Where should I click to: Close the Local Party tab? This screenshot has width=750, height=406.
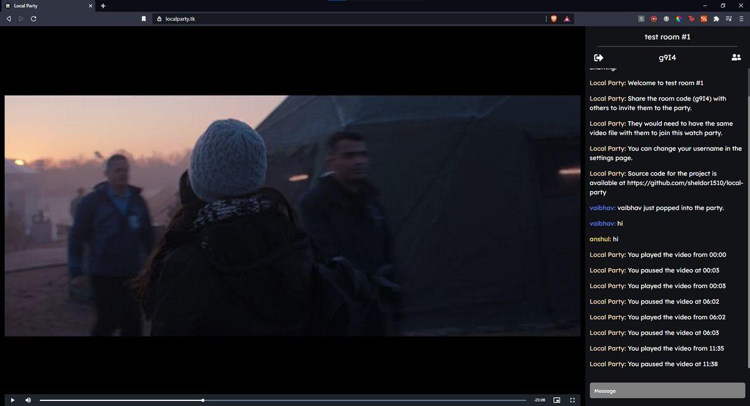tap(90, 6)
